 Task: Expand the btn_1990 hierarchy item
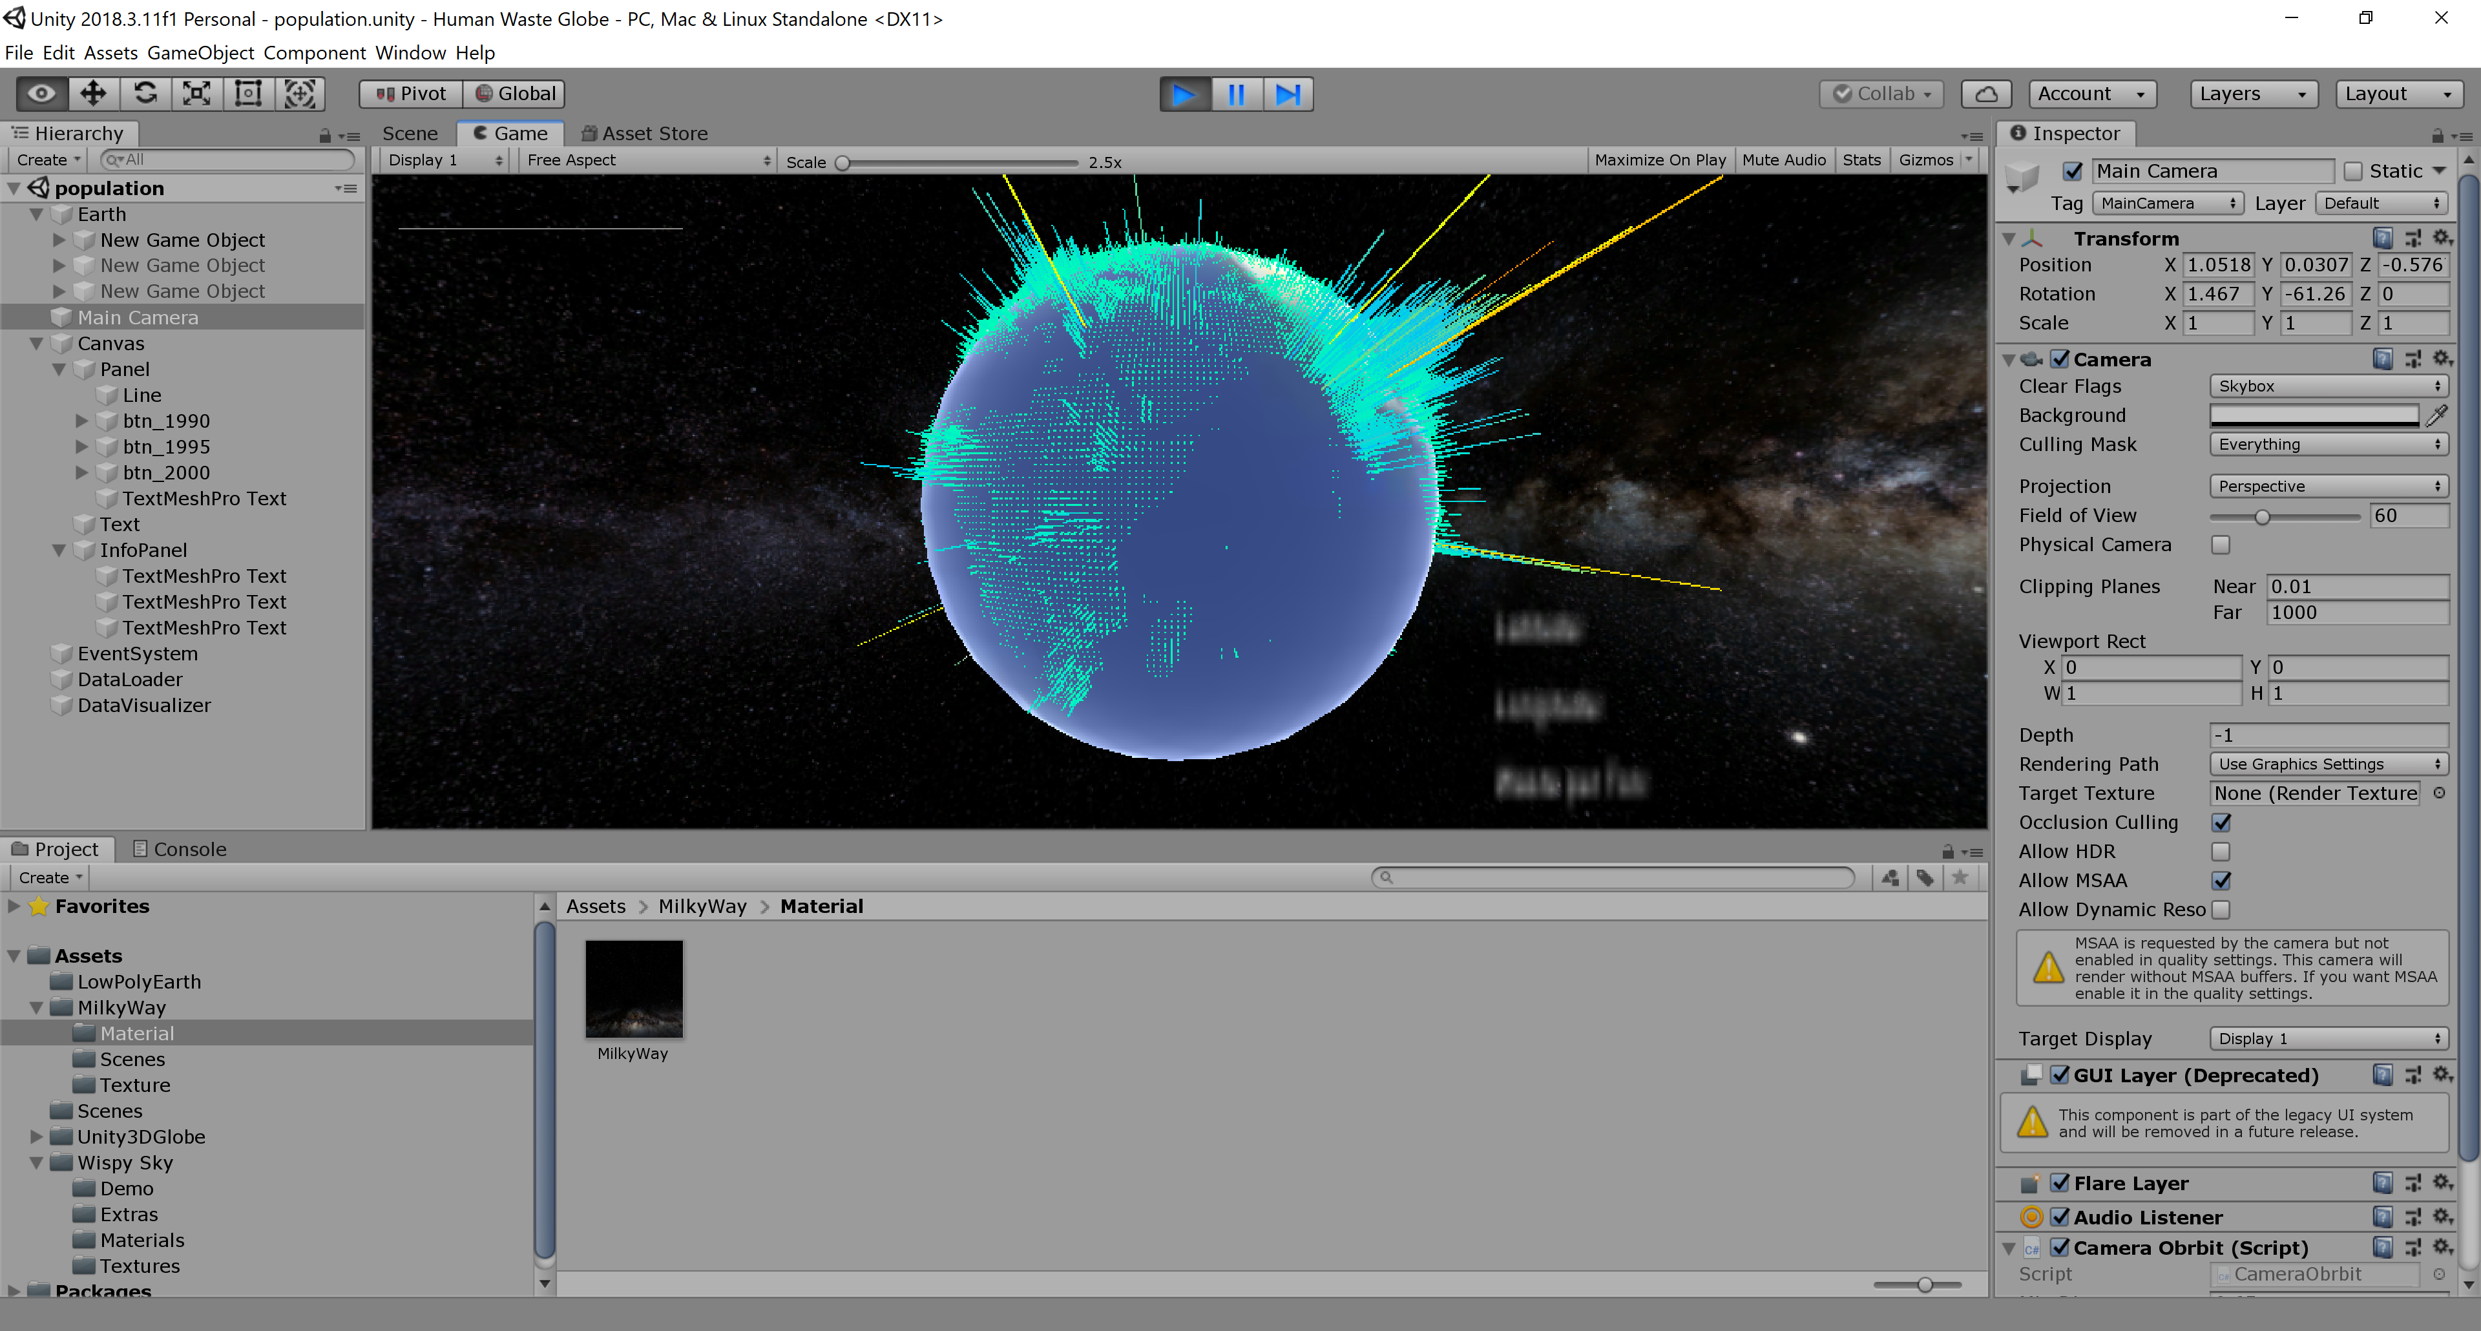(x=82, y=421)
